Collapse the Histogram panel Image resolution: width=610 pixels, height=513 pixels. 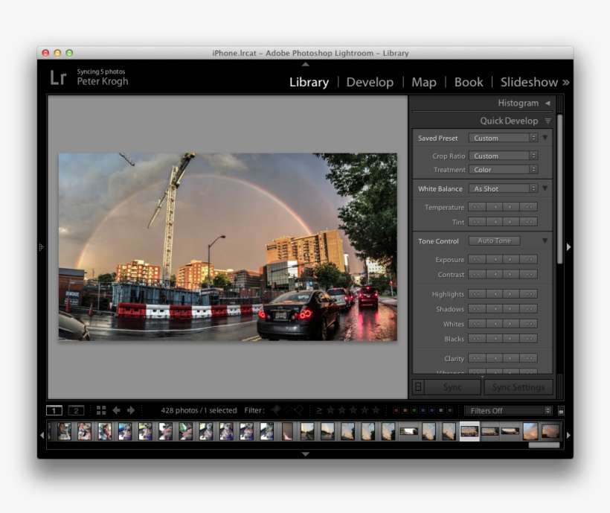point(548,103)
